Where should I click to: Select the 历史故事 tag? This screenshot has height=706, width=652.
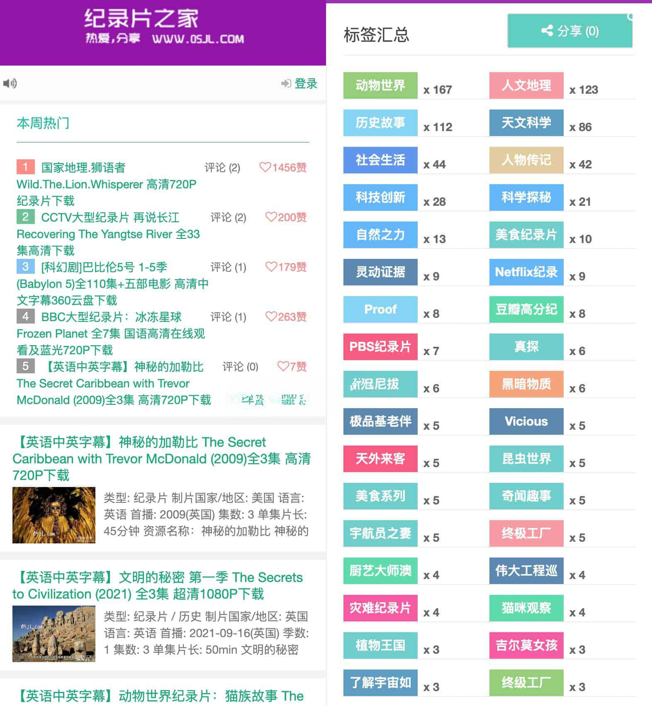[x=380, y=123]
